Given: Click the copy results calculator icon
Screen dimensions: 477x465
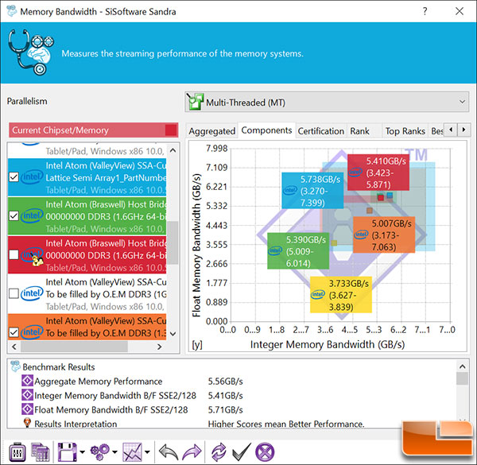Looking at the screenshot, I should (x=41, y=452).
